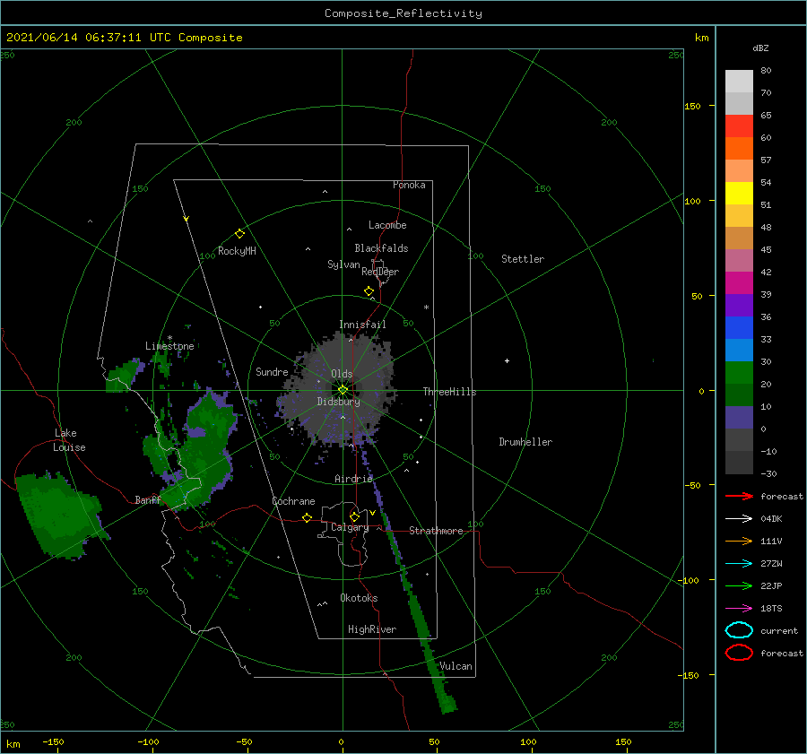Click the Sylvan label
Viewport: 807px width, 754px height.
tap(343, 264)
